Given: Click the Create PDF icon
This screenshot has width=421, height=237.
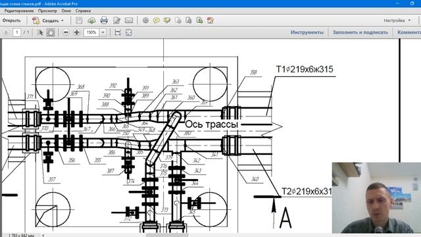Looking at the screenshot, I should coord(36,20).
